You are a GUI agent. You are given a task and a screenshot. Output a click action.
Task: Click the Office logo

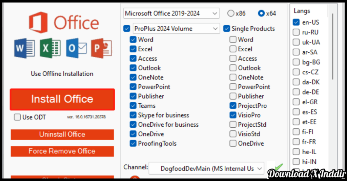64,23
